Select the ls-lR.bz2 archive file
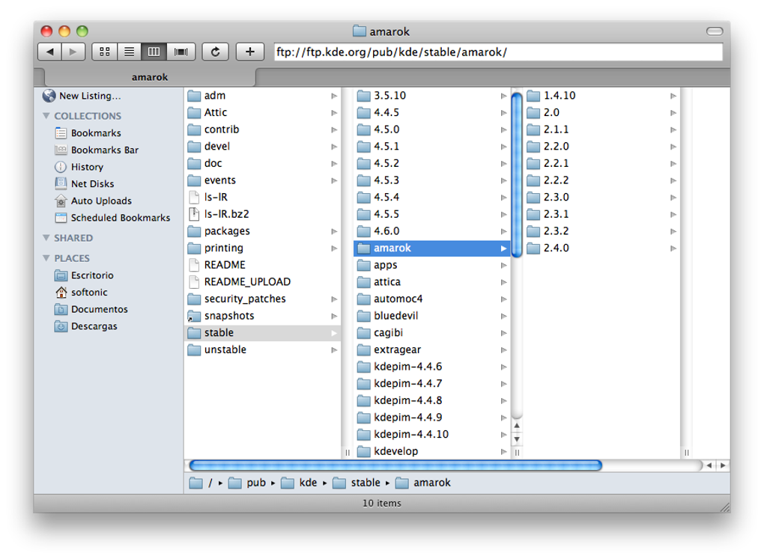This screenshot has height=559, width=764. [x=263, y=214]
